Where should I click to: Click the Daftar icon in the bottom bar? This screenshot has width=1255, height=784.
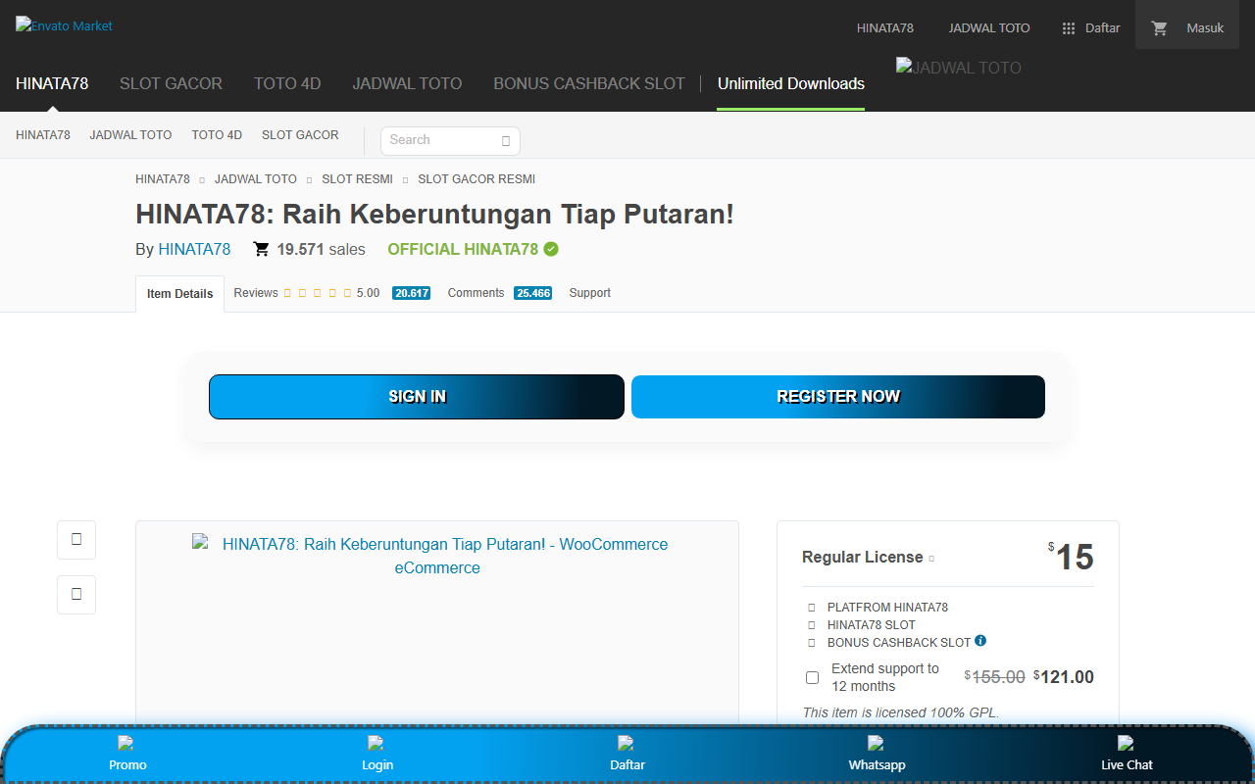point(625,743)
